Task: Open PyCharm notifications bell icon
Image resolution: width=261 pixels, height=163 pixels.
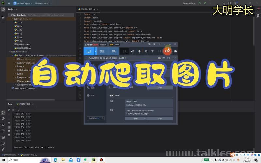Action: [x=258, y=9]
